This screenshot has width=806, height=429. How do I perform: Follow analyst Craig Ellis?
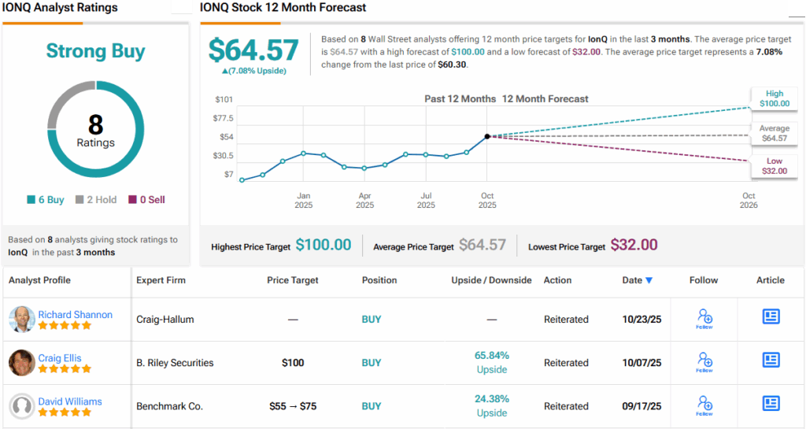pyautogui.click(x=704, y=361)
